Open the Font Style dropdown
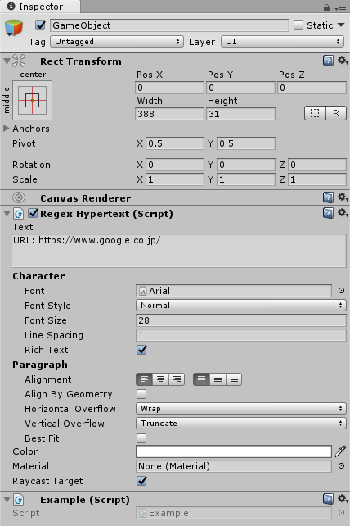Image resolution: width=350 pixels, height=526 pixels. (241, 306)
